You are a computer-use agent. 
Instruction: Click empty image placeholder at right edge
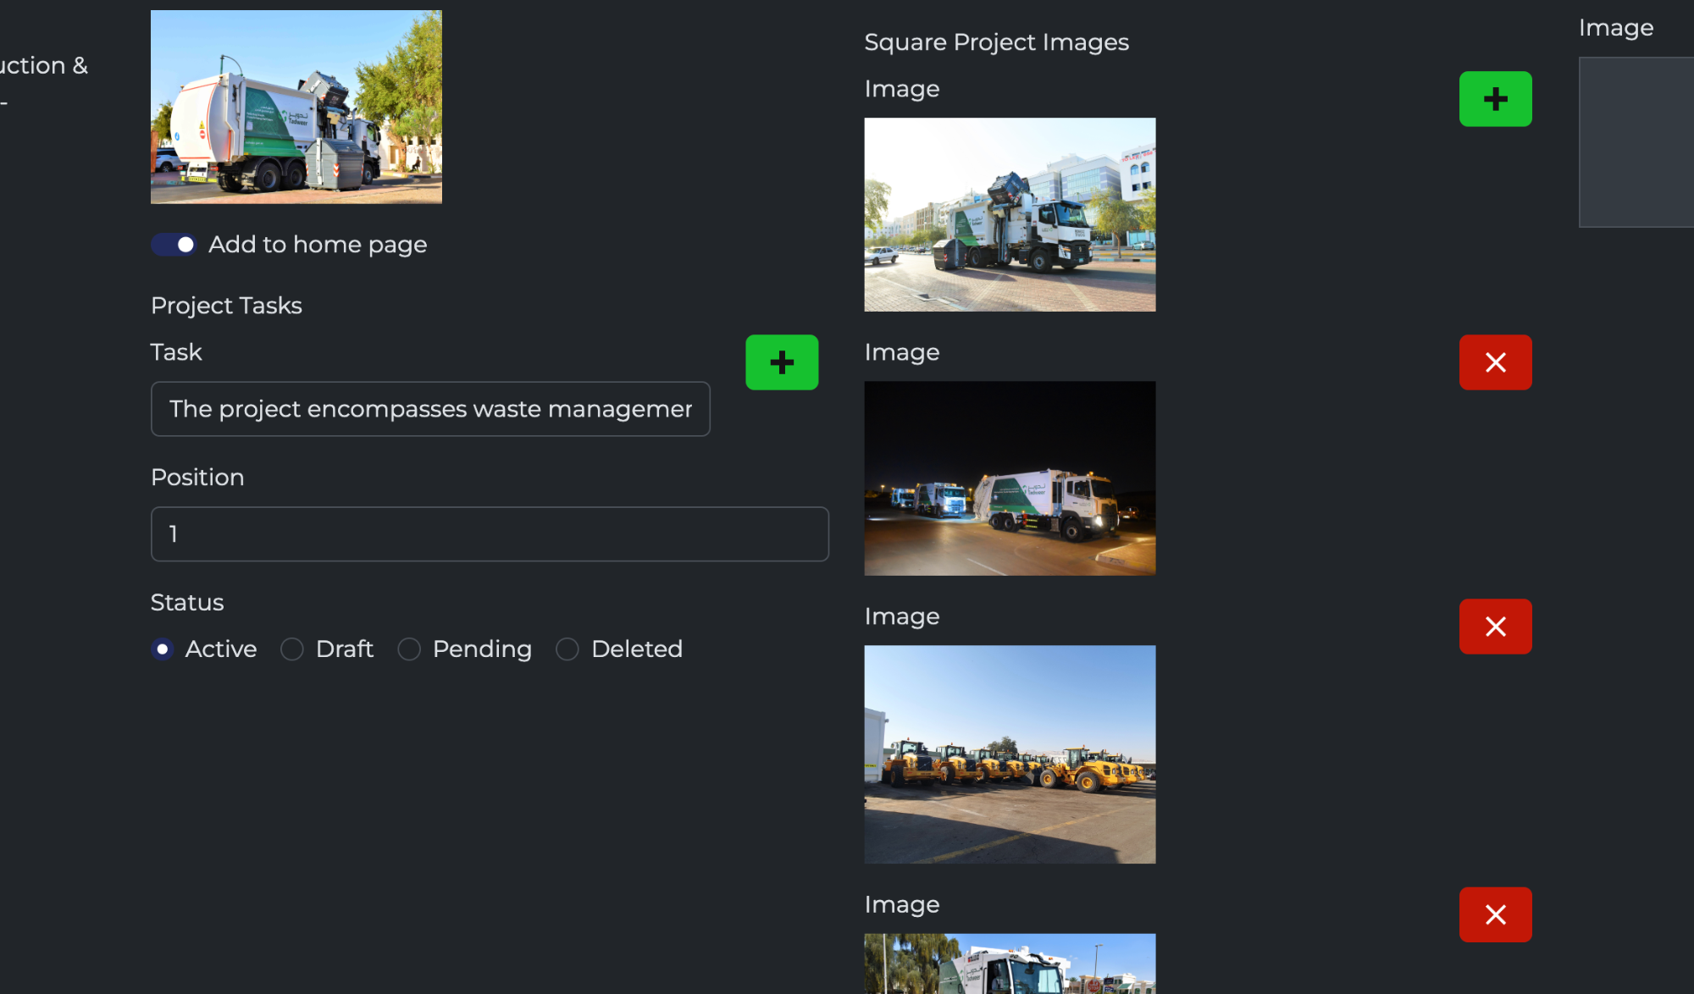coord(1636,142)
